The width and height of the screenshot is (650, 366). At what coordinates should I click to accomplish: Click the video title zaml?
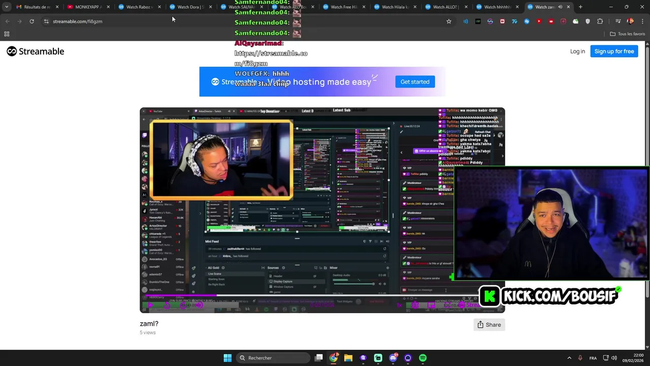point(149,324)
